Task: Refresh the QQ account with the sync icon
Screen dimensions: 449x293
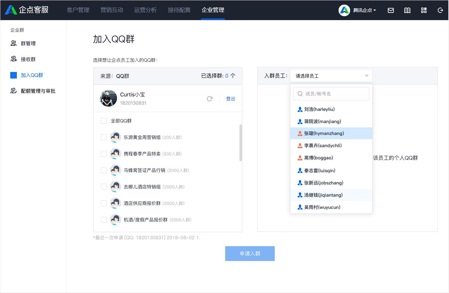Action: pyautogui.click(x=210, y=98)
